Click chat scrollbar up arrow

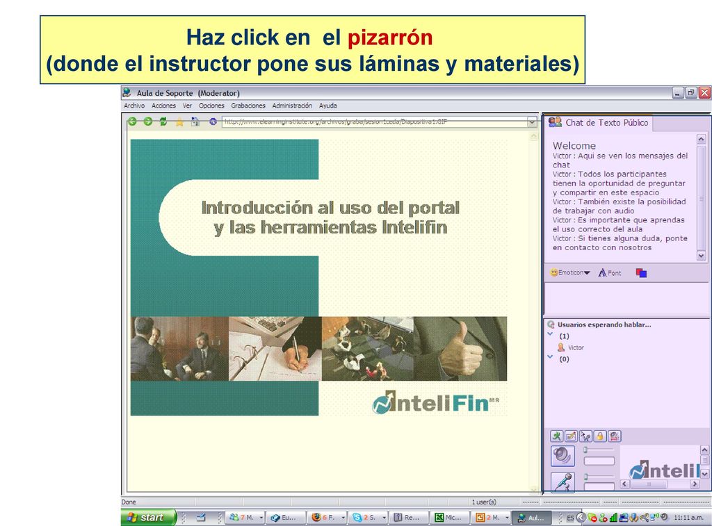coord(701,139)
